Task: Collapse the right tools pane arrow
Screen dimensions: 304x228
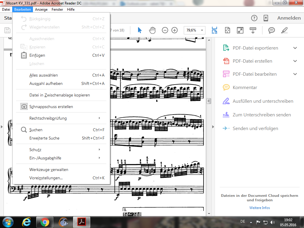Action: point(213,127)
